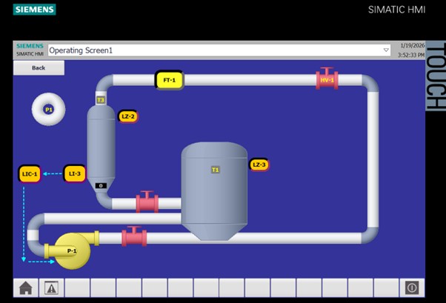Click the LI-3 level indicator tag
The image size is (446, 303).
(75, 173)
